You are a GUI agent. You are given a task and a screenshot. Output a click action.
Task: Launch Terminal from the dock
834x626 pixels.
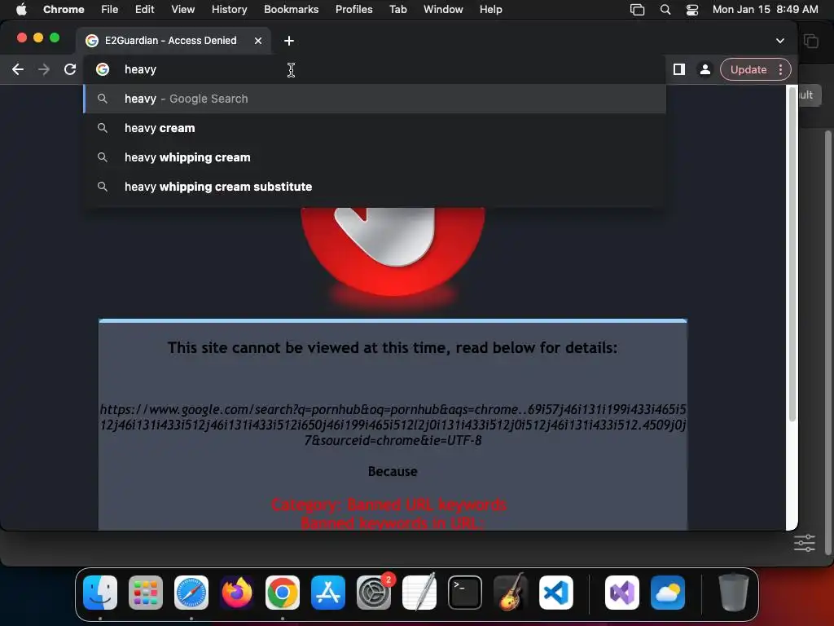tap(465, 593)
